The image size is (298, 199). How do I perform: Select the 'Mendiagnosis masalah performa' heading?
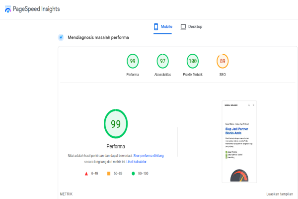pos(98,37)
